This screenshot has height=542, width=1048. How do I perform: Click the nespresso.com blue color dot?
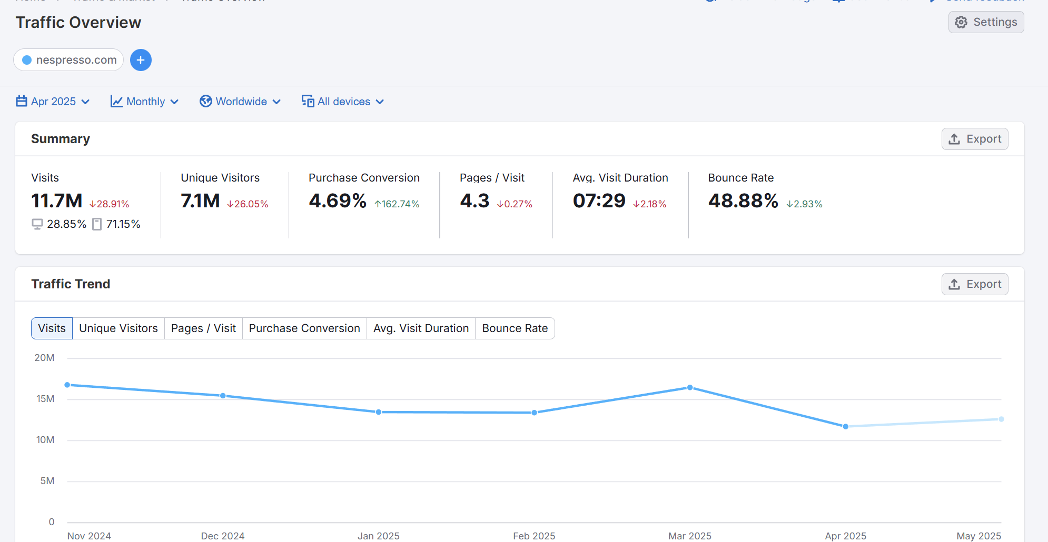click(27, 60)
